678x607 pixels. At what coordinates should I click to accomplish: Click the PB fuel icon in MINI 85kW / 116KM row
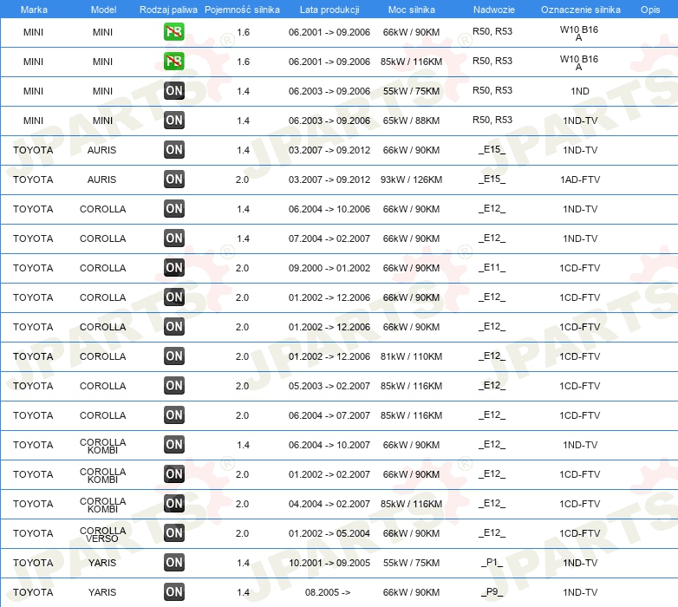(173, 62)
